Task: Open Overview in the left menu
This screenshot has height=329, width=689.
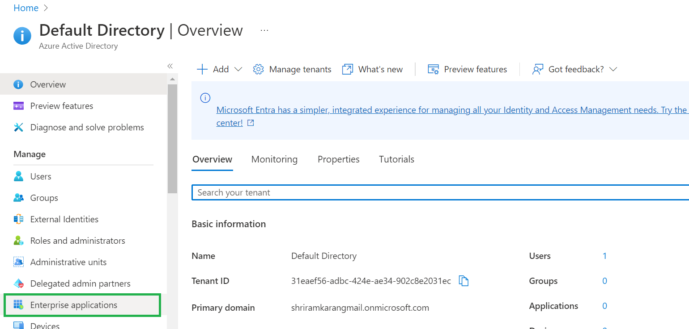Action: point(83,84)
